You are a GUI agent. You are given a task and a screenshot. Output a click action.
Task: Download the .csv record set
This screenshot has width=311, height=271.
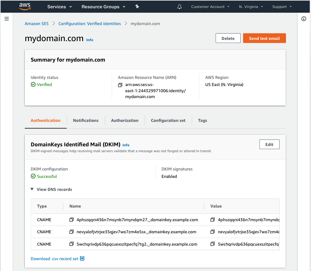(54, 259)
